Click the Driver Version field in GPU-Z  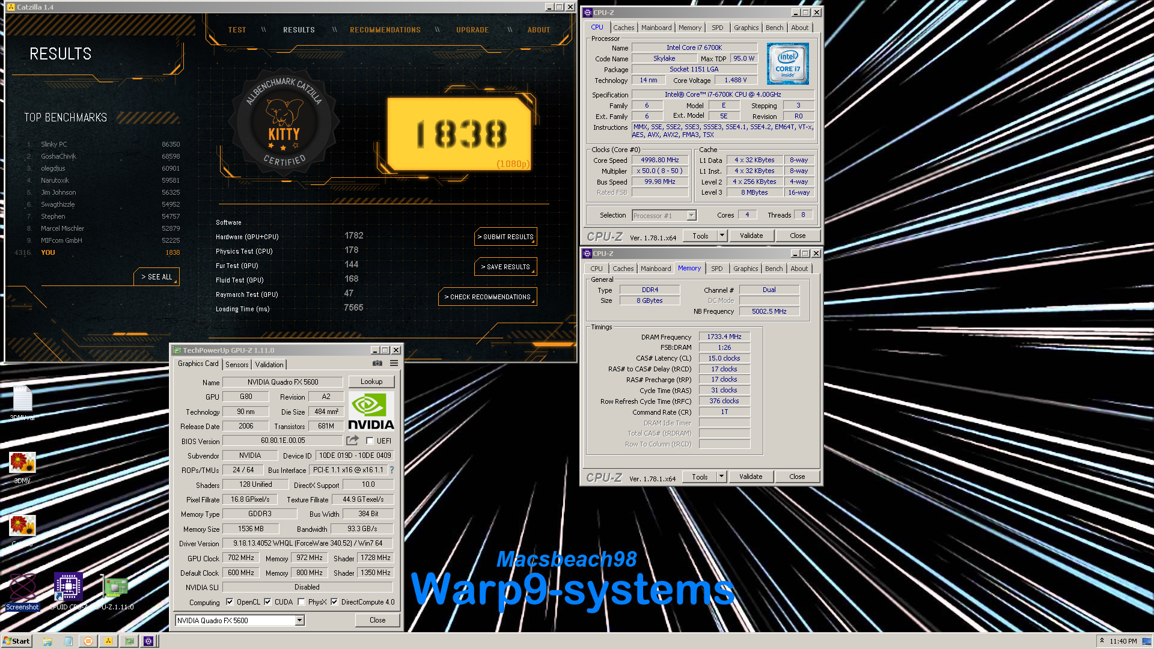click(308, 543)
